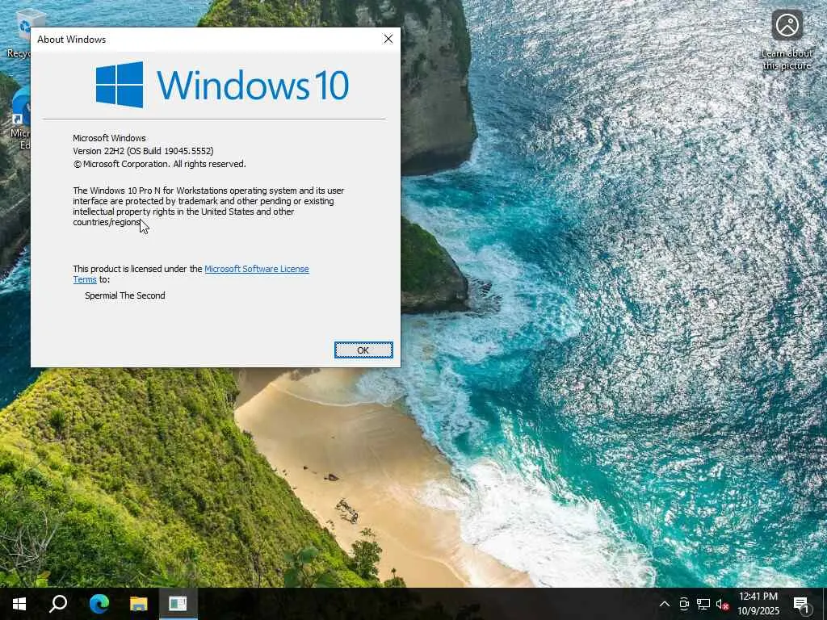Image resolution: width=827 pixels, height=620 pixels.
Task: Open Action Center notifications icon
Action: click(801, 604)
